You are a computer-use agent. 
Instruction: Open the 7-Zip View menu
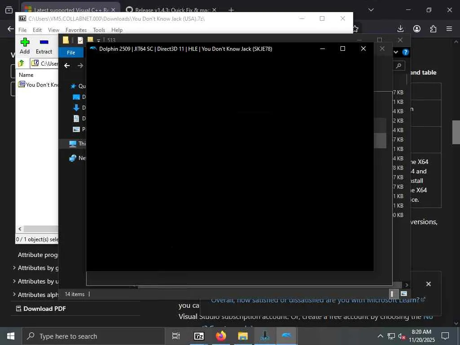[53, 30]
